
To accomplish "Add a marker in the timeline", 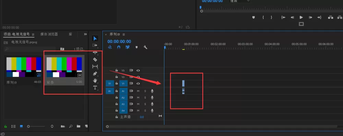I will [137, 47].
